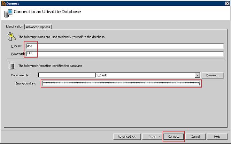Click text about identifying yourself to the database

pos(61,37)
